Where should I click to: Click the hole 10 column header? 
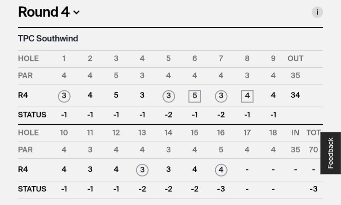(x=64, y=133)
